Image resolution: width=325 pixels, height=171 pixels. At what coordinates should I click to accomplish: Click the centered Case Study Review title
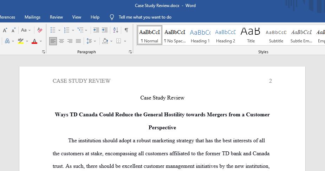pyautogui.click(x=162, y=98)
